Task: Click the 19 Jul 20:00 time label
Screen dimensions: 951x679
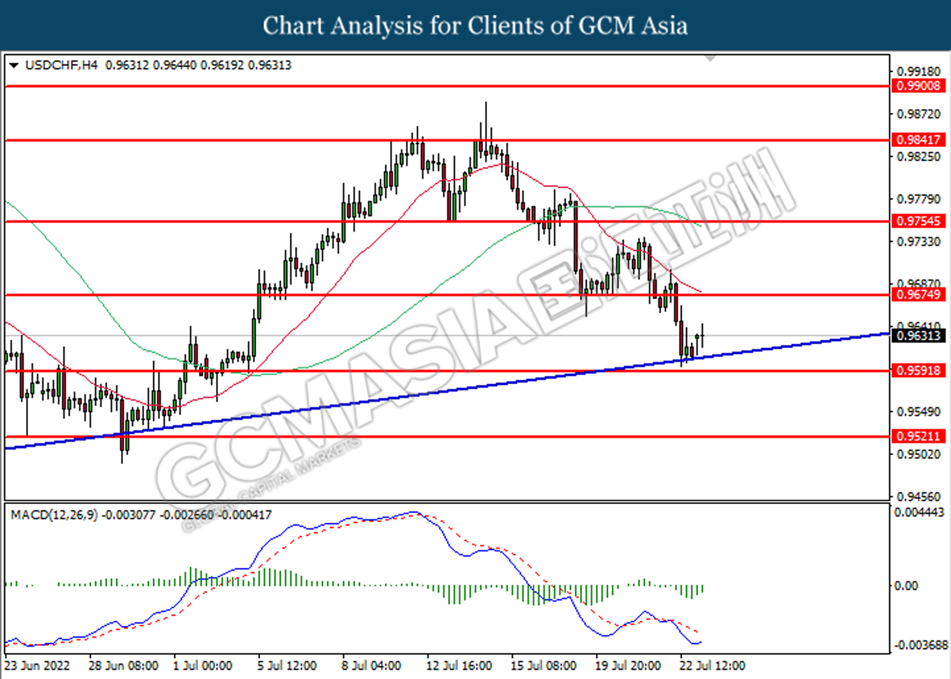Action: pyautogui.click(x=628, y=666)
